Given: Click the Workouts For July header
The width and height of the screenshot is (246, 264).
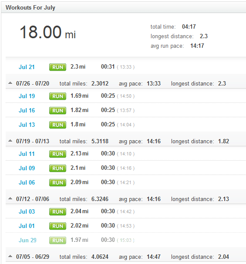Looking at the screenshot, I should (30, 7).
